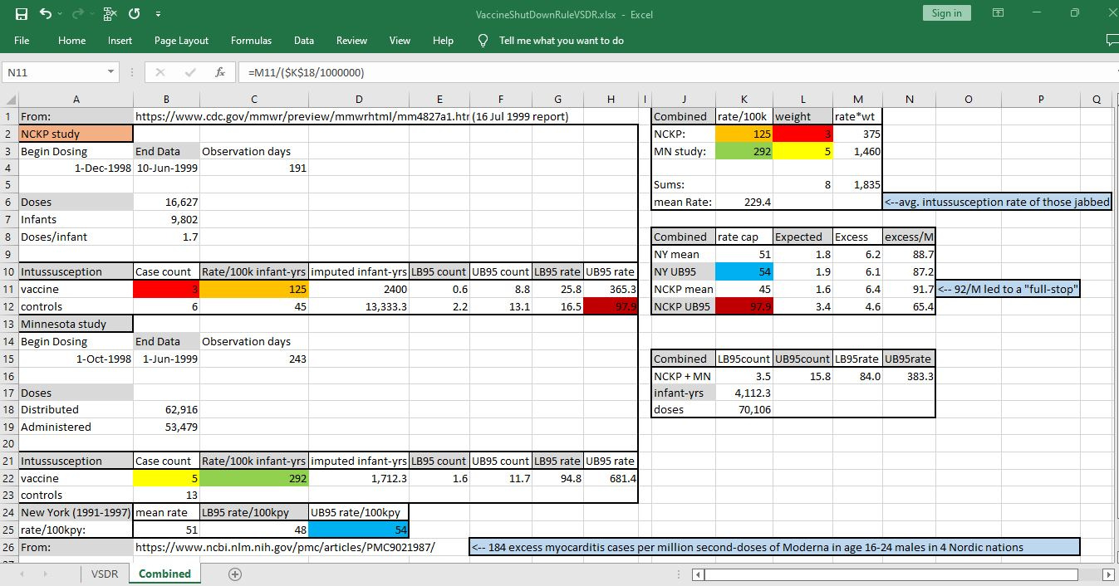The width and height of the screenshot is (1119, 586).
Task: Click the Enter checkmark in formula bar
Action: click(x=190, y=72)
